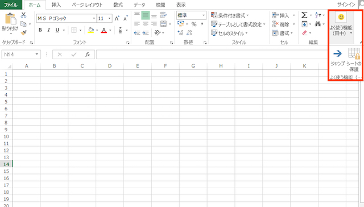Align text right
The width and height of the screenshot is (364, 207).
pos(154,24)
